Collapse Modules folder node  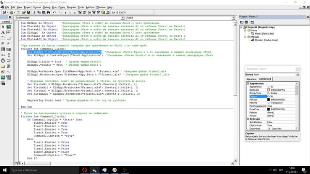click(245, 37)
